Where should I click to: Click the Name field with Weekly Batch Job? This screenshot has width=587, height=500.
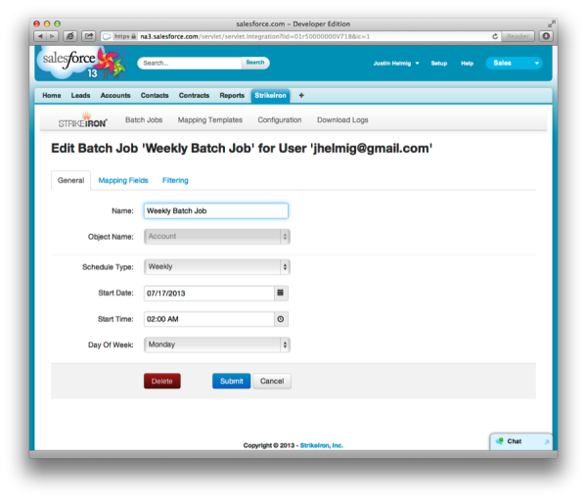216,211
